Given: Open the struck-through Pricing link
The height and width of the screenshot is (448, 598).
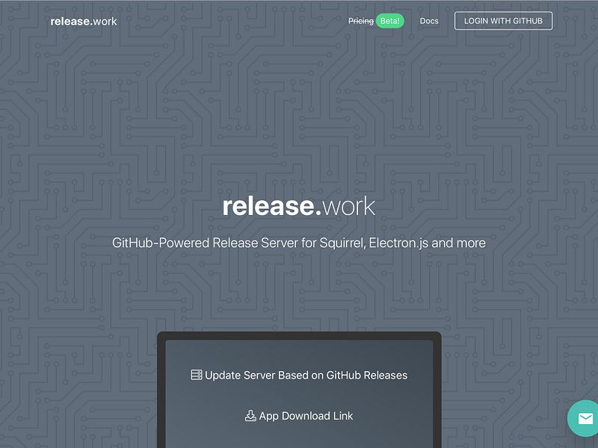Looking at the screenshot, I should (361, 21).
